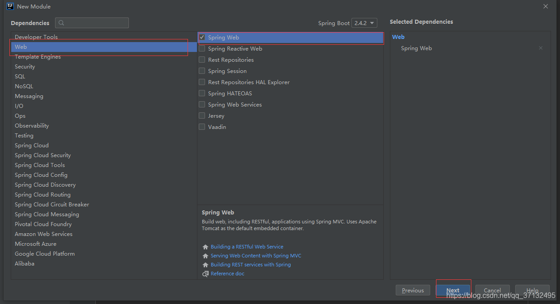Open the Reference doc link
The height and width of the screenshot is (304, 560).
pyautogui.click(x=227, y=274)
